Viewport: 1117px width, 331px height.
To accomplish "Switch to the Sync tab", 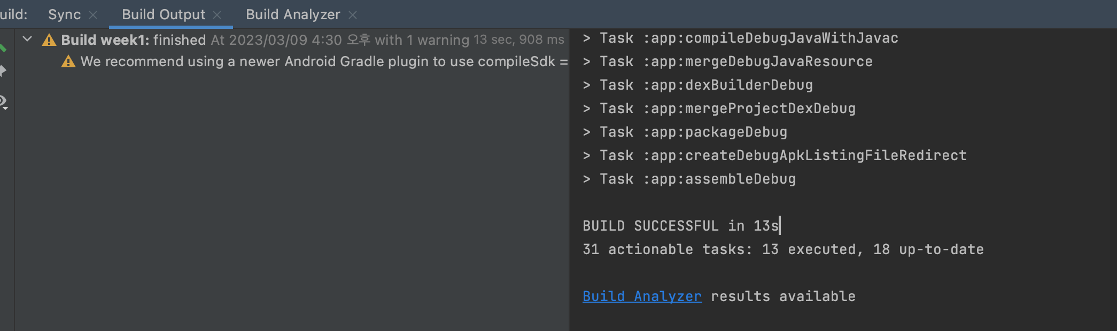I will 64,14.
